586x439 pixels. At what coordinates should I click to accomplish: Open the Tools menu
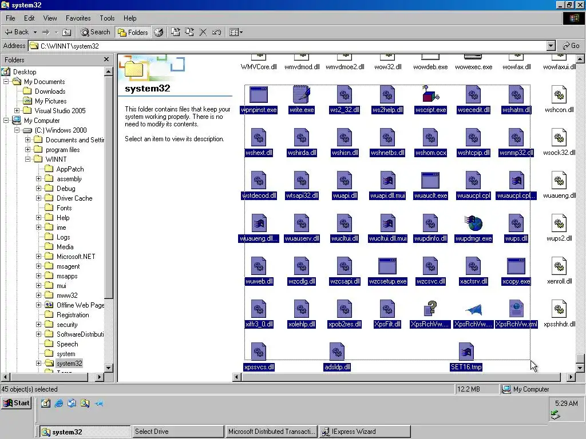tap(107, 18)
